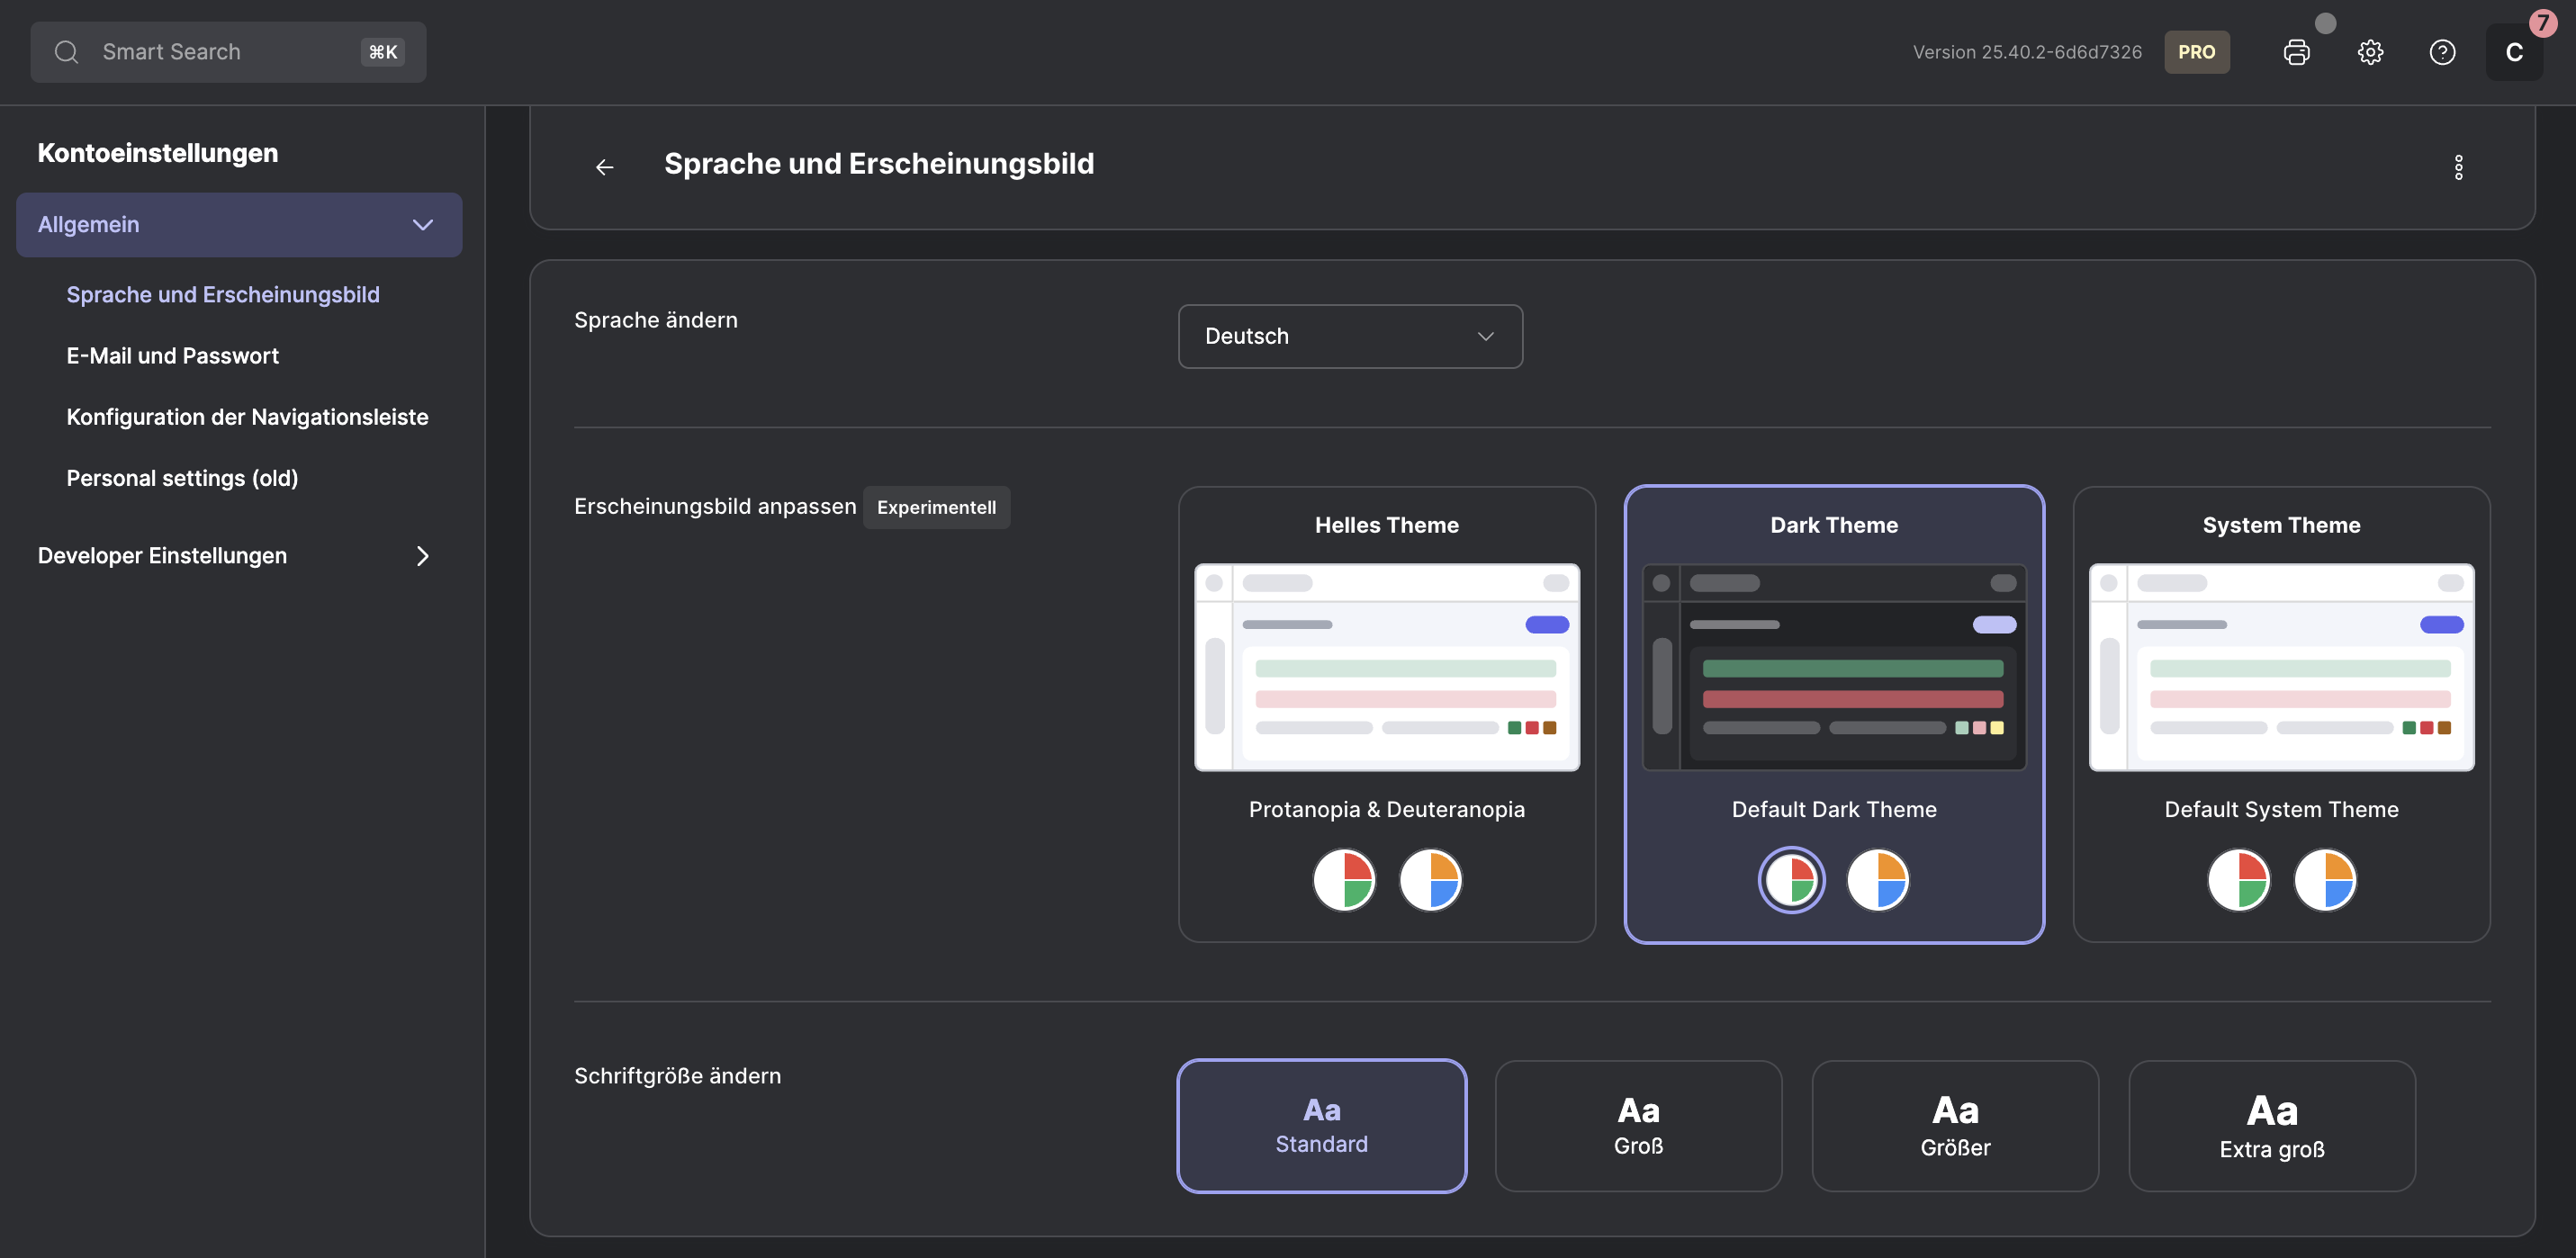Select the Protanopia scheme under Helles Theme
This screenshot has width=2576, height=1258.
coord(1344,880)
